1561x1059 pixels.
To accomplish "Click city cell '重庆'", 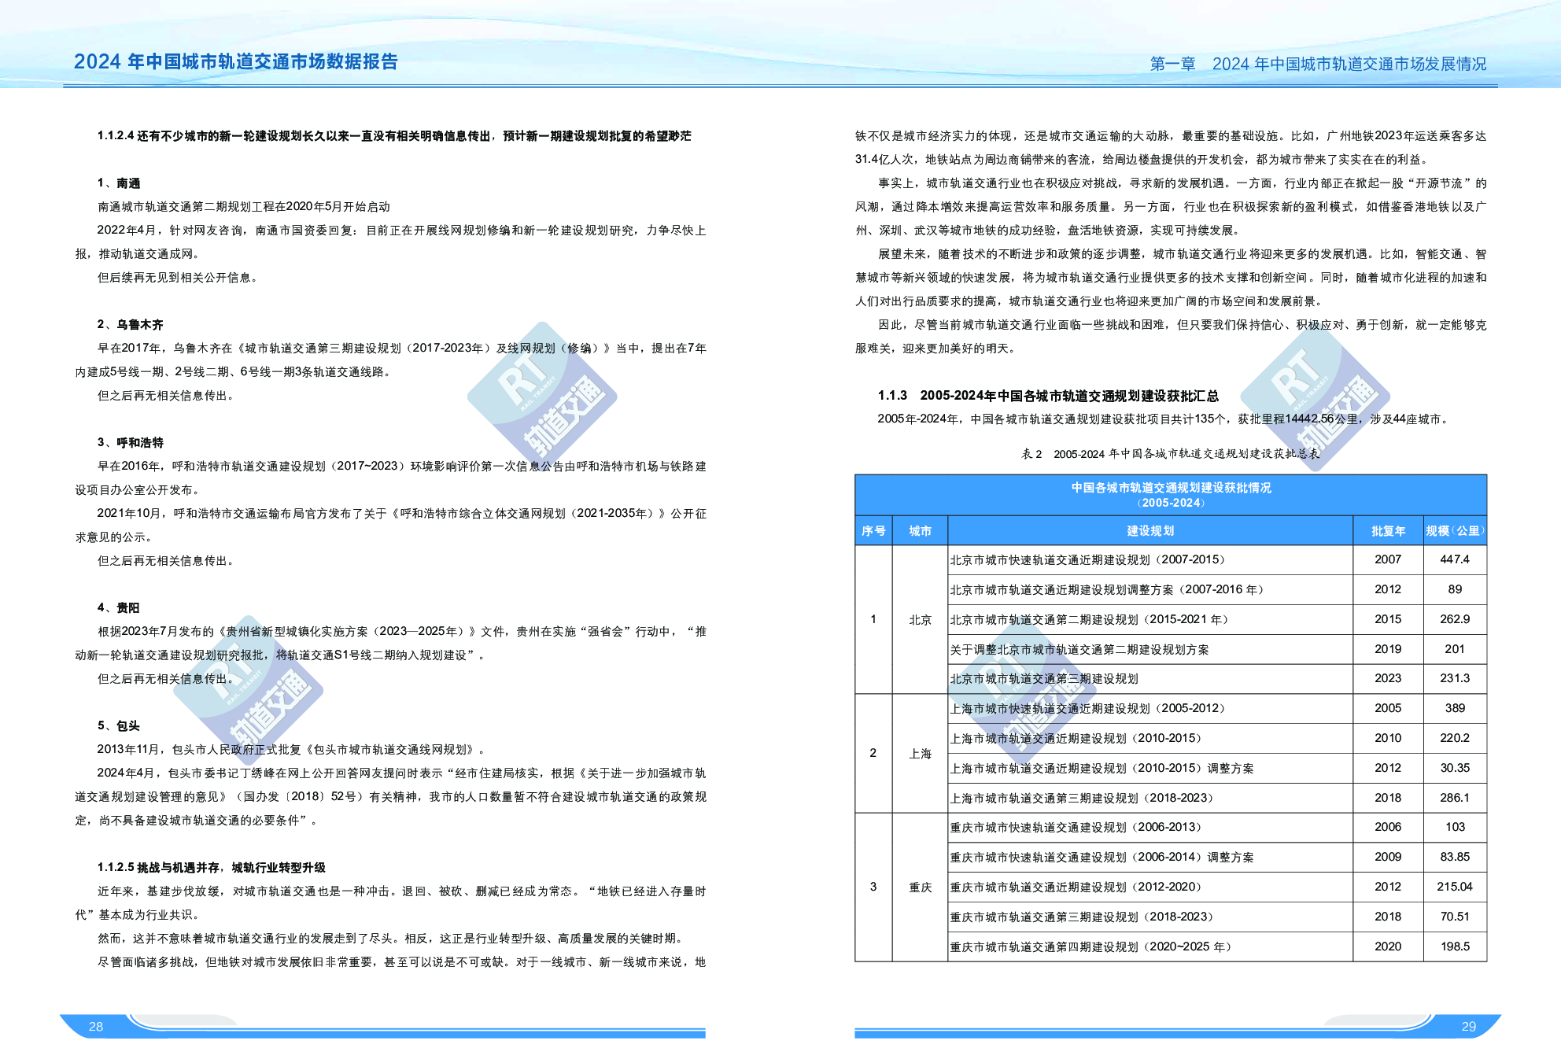I will click(x=920, y=887).
